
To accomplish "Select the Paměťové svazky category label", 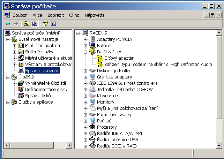I will pyautogui.click(x=114, y=115).
